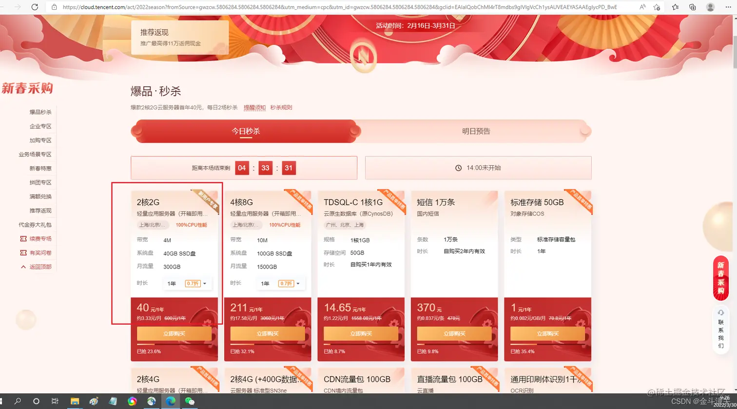This screenshot has height=409, width=737.
Task: Click the 14:00未开始 session box
Action: click(478, 168)
